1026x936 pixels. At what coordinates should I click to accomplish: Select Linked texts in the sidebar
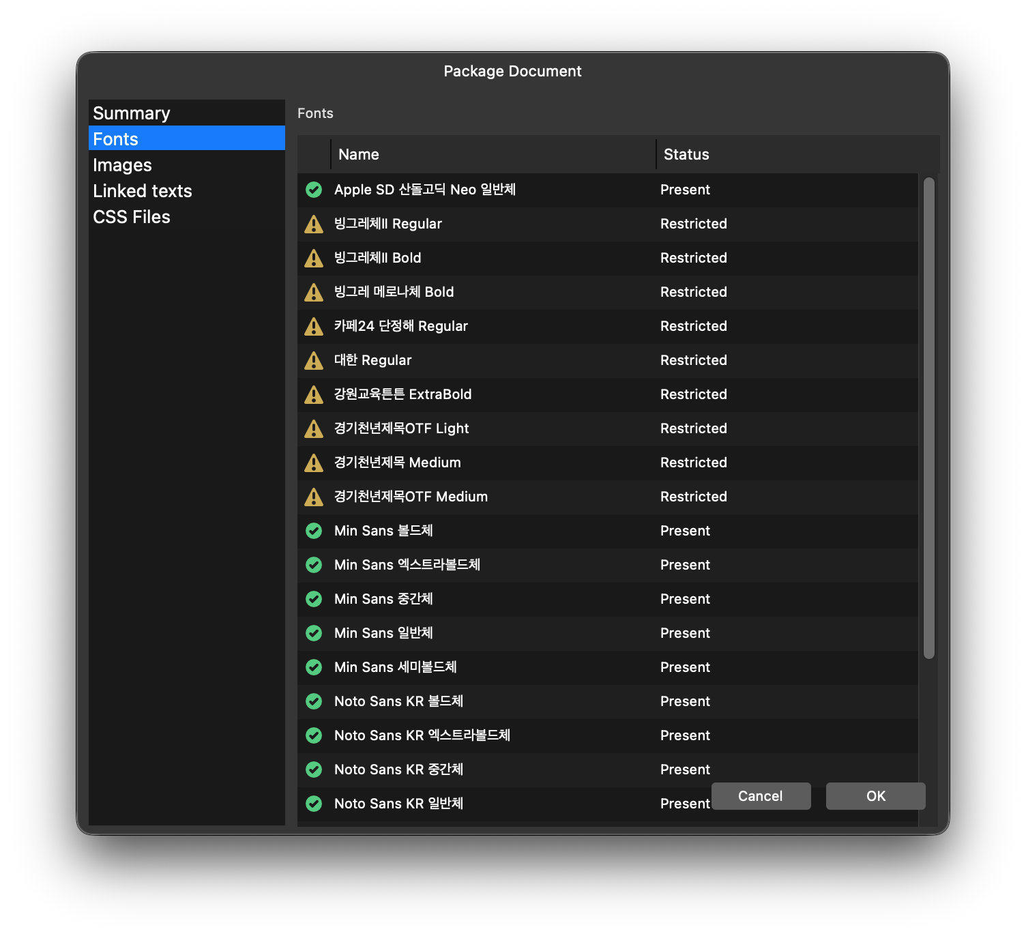point(143,191)
